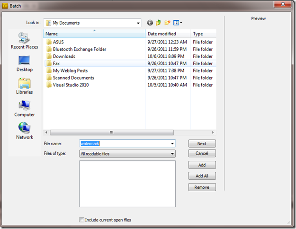Viewport: 296px width, 229px height.
Task: Click the Fax folder name
Action: click(56, 63)
